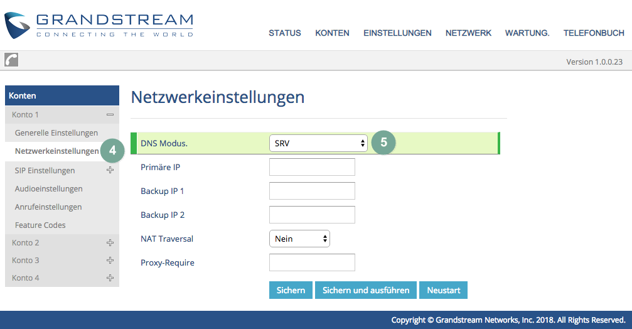This screenshot has width=632, height=329.
Task: Expand Konto 3 plus icon
Action: (110, 261)
